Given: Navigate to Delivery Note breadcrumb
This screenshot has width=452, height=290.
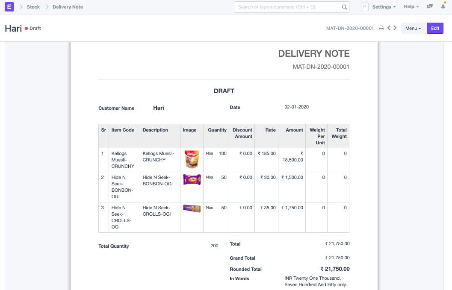Looking at the screenshot, I should click(68, 7).
